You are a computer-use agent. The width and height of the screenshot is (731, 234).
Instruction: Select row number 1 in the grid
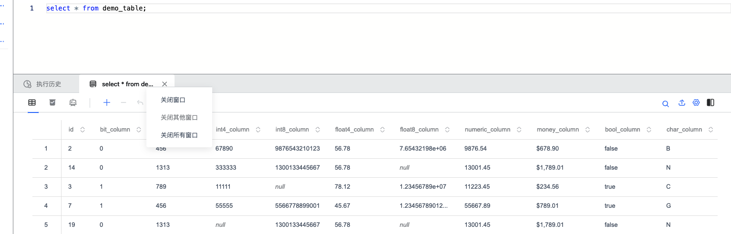pos(46,149)
